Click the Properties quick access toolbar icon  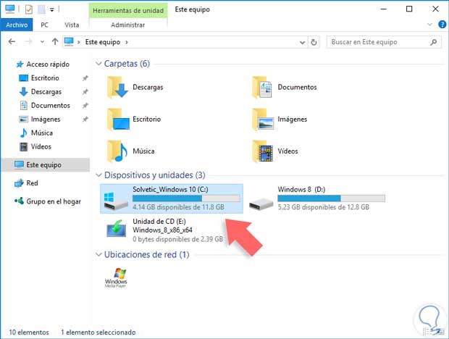29,9
